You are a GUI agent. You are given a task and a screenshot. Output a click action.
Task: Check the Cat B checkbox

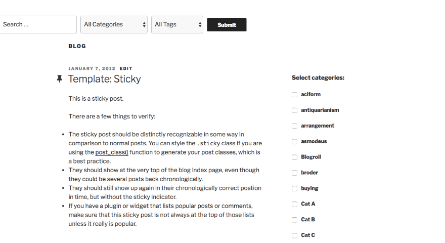294,220
